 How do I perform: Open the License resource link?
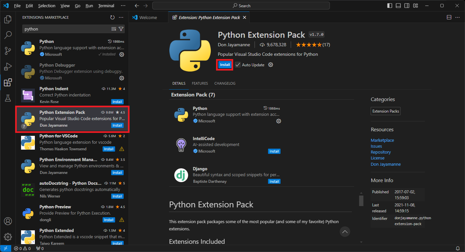(378, 158)
